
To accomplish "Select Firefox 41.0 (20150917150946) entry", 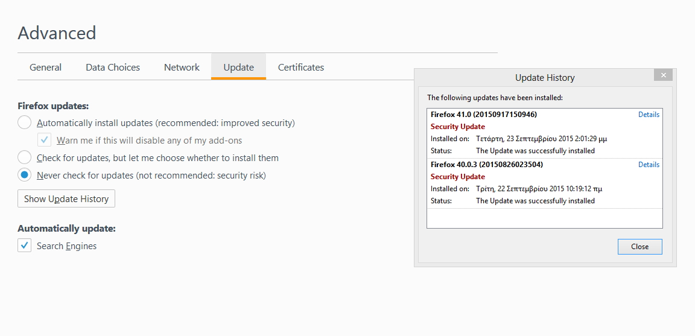I will (x=545, y=133).
